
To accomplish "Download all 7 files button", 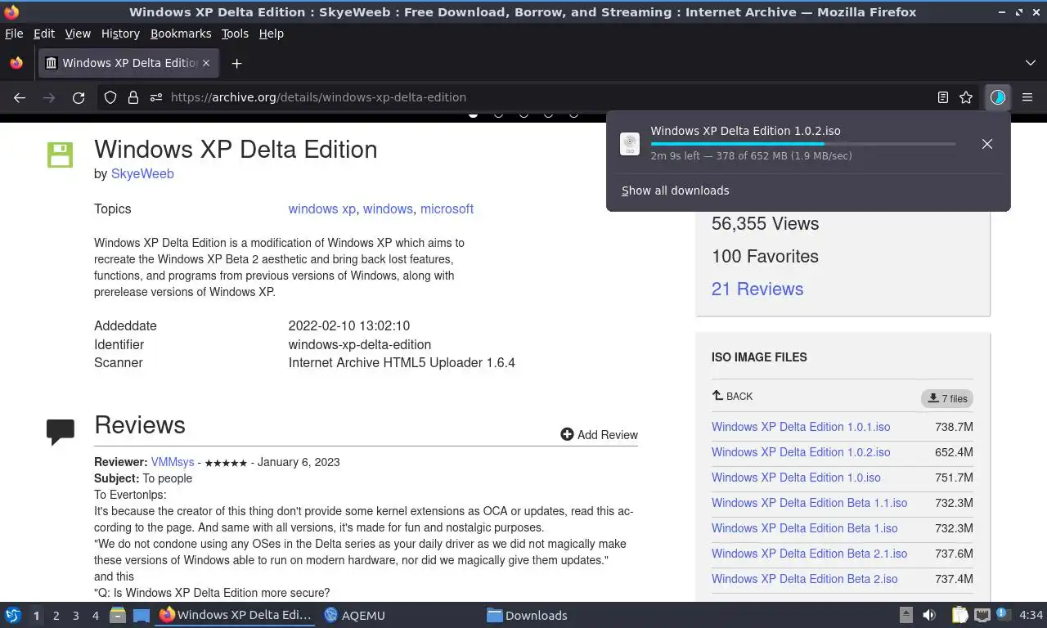I will [x=947, y=398].
